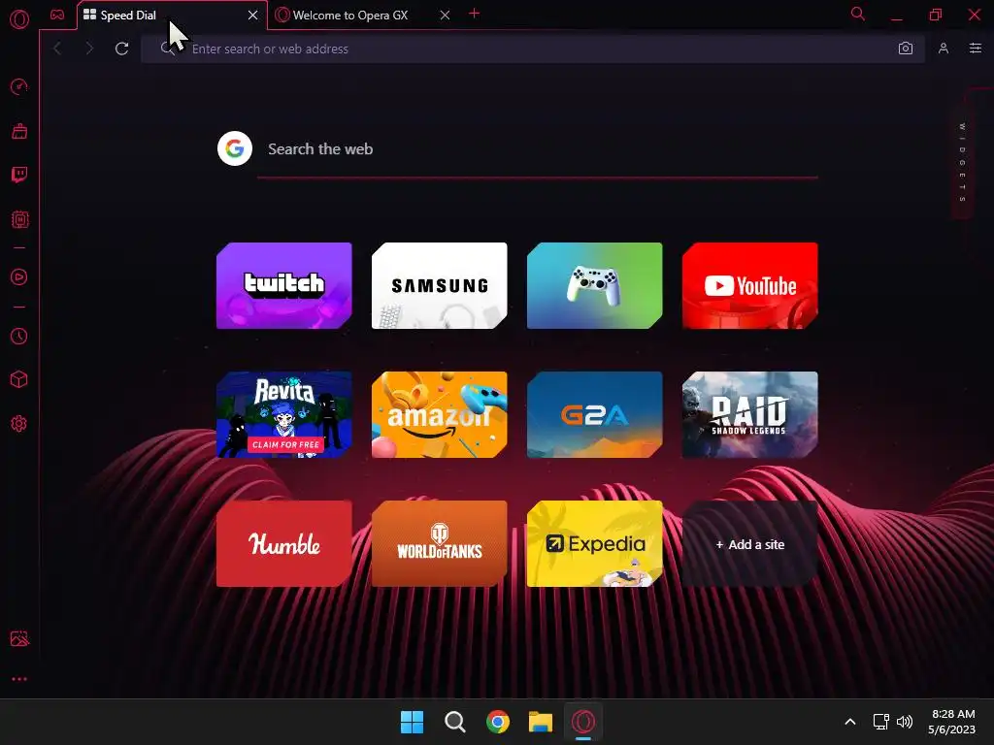Open the account profile icon

944,49
